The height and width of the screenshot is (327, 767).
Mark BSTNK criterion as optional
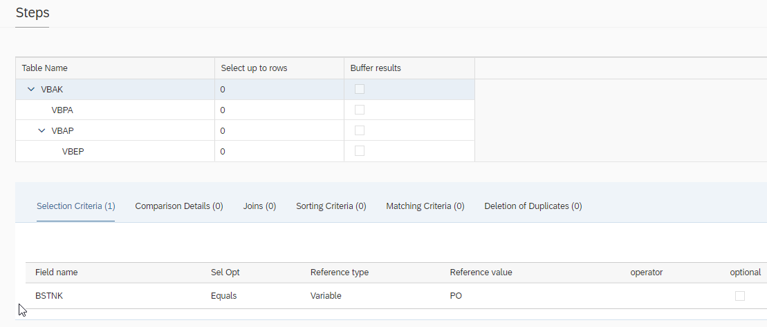click(x=740, y=296)
